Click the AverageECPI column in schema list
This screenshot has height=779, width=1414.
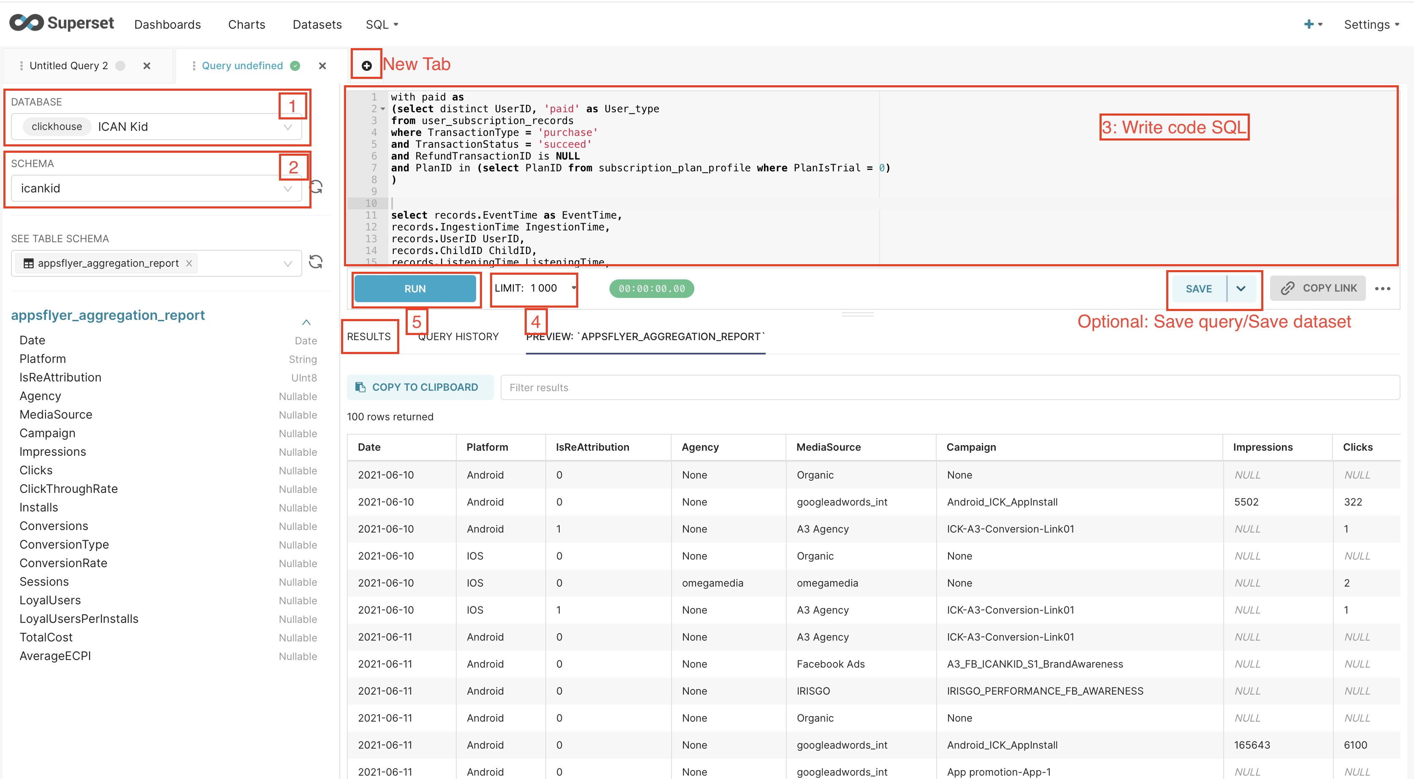(55, 656)
